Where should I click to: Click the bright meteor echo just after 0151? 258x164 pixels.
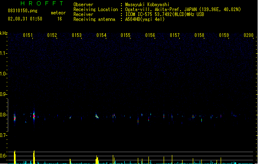click(34, 116)
